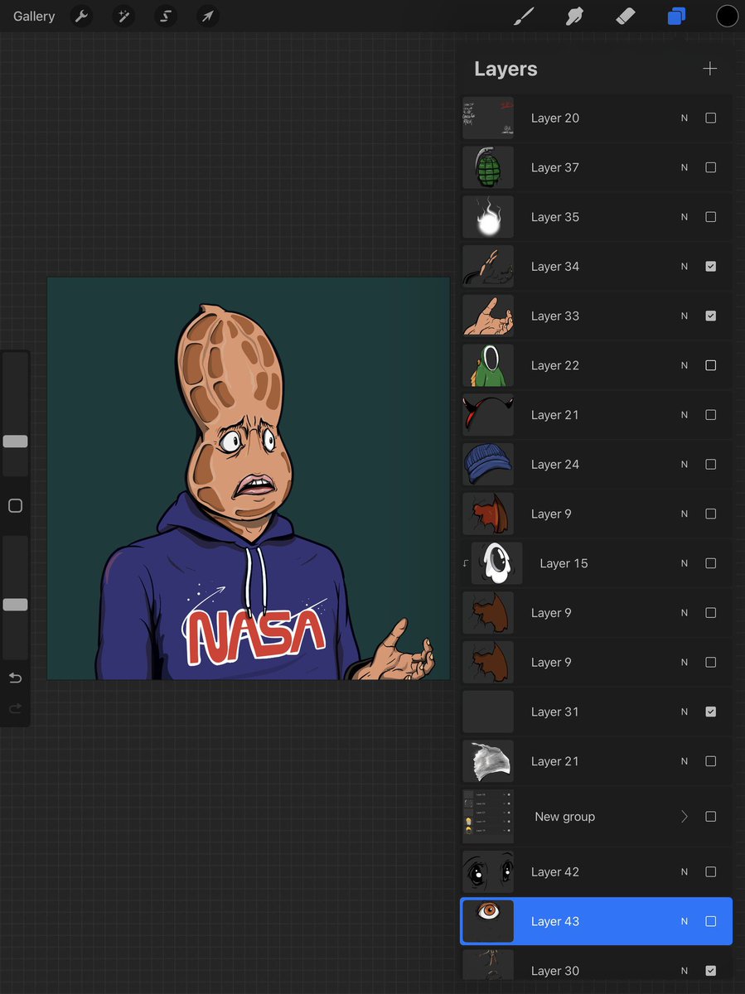Open blend mode N for Layer 22
745x994 pixels.
tap(685, 365)
